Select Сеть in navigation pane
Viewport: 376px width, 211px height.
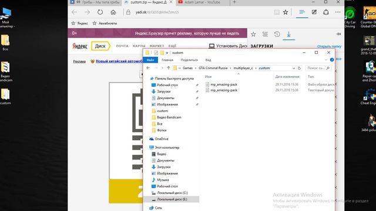pyautogui.click(x=158, y=208)
